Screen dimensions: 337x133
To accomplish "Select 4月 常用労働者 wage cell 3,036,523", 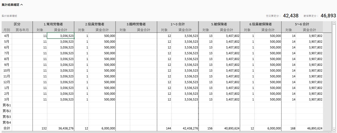I will tap(61, 36).
